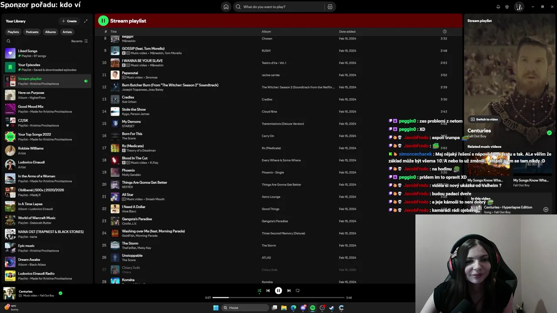Image resolution: width=557 pixels, height=313 pixels.
Task: Toggle saved checkmark in the Now Playing panel
Action: click(549, 133)
